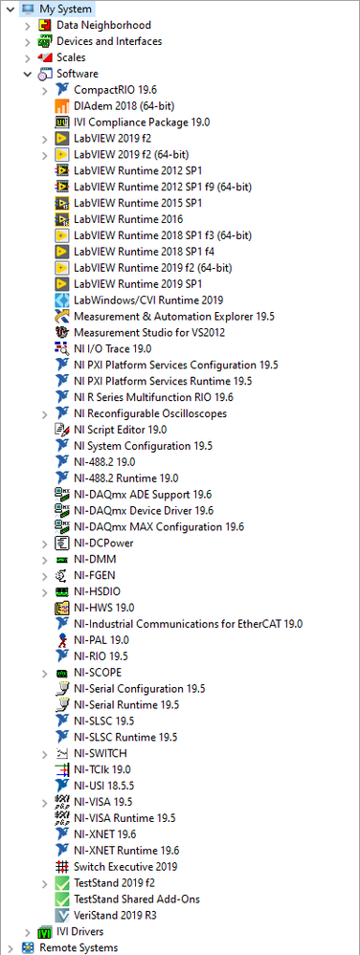Screen dimensions: 360x955
Task: Expand the NI Reconfigurable Oscilloscopes entry
Action: (x=44, y=413)
